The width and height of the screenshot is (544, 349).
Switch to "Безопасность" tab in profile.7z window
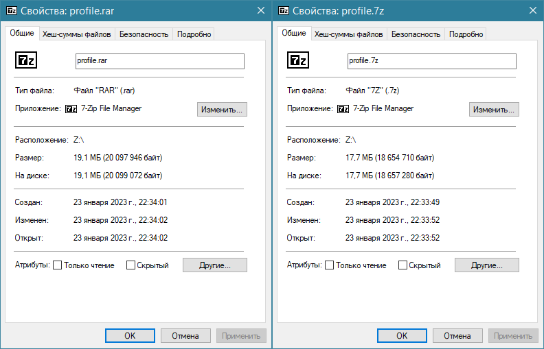coord(416,34)
